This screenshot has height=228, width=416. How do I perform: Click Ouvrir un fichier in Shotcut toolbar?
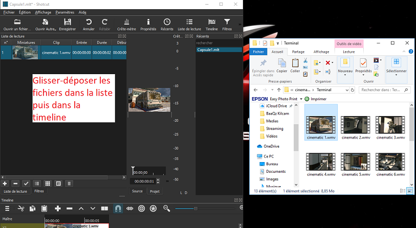[x=17, y=25]
